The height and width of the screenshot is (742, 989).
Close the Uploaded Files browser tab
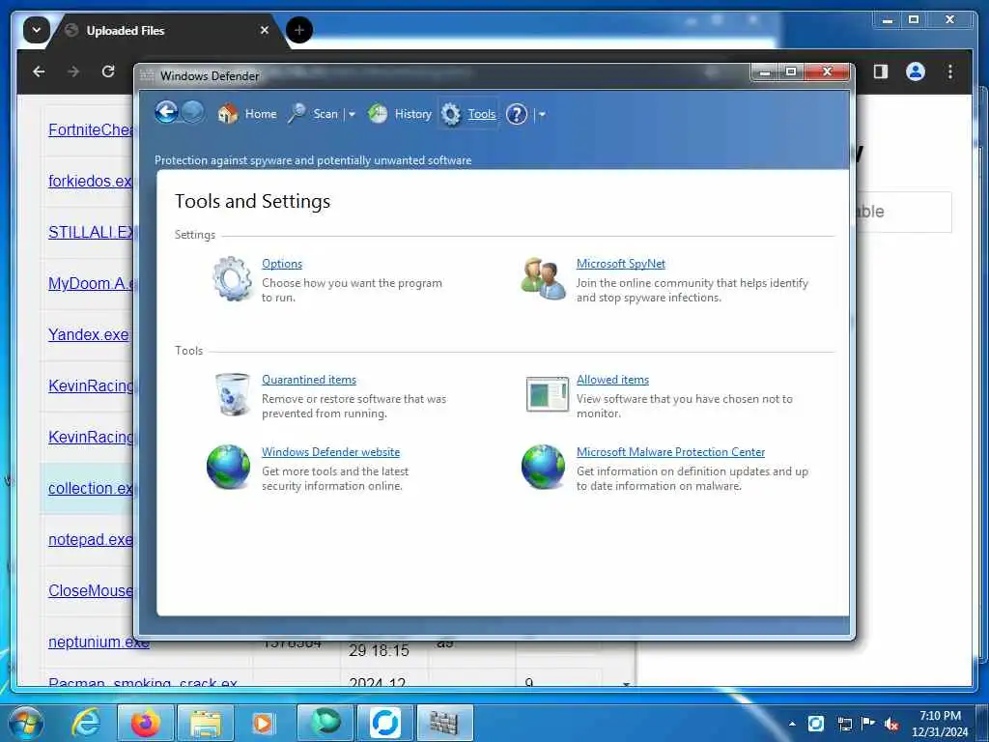coord(265,30)
